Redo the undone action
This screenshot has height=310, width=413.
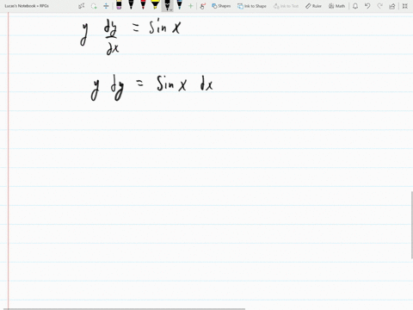[x=379, y=6]
